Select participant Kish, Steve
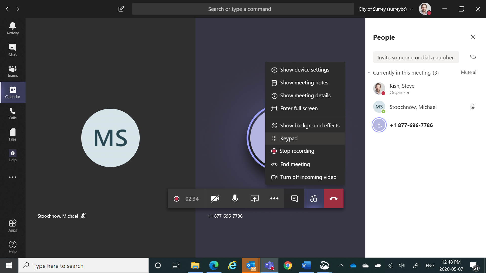Screen dimensions: 486x273 click(x=425, y=89)
